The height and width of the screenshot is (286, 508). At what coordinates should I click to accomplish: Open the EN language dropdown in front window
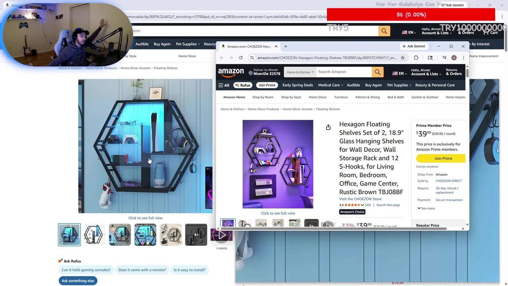pyautogui.click(x=399, y=73)
